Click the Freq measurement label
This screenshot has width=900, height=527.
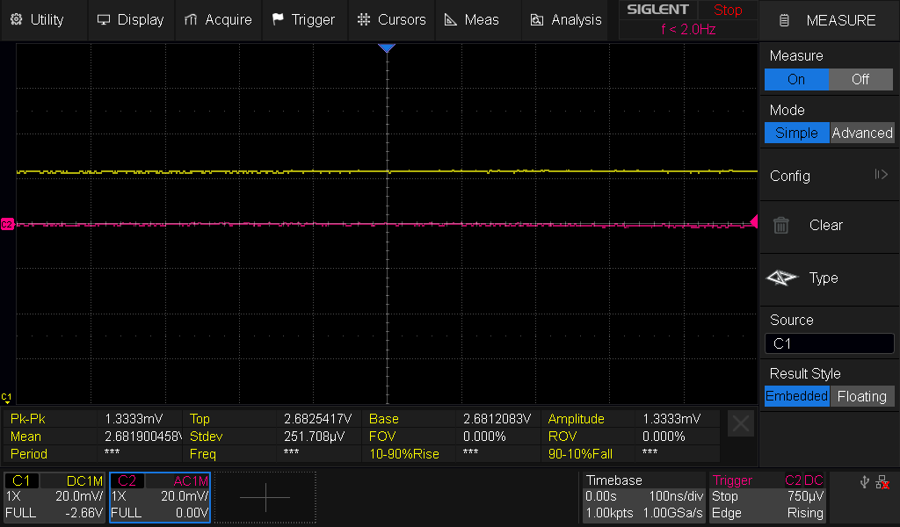pos(203,454)
